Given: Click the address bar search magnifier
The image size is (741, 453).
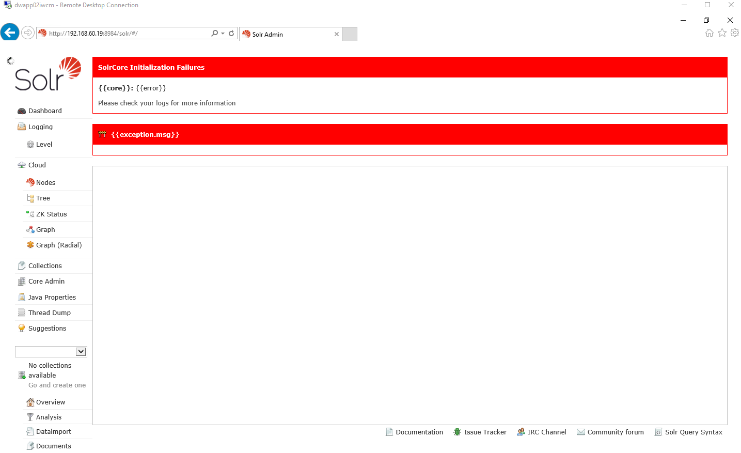Looking at the screenshot, I should (x=214, y=33).
